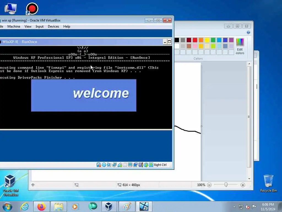Screen dimensions: 282x212
Task: Open the View menu in VirtualBox
Action: tap(28, 26)
